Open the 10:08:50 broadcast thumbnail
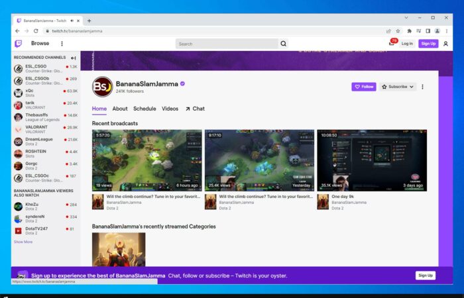Screen dimensions: 464x298 coord(372,160)
